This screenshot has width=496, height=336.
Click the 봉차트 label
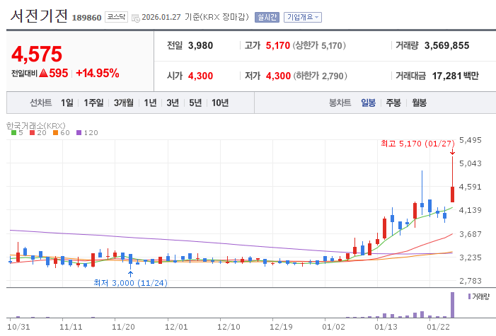tap(340, 103)
